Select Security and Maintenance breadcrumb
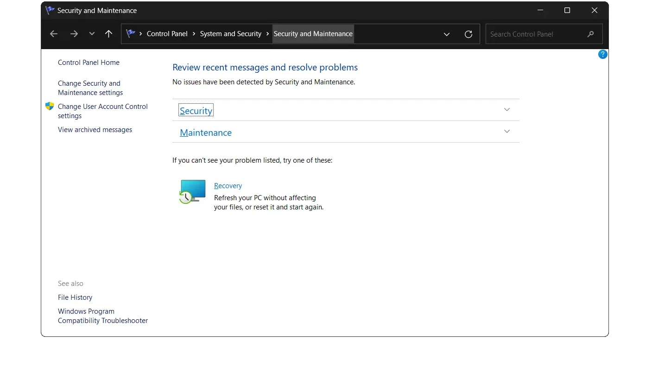This screenshot has height=386, width=646. 313,34
